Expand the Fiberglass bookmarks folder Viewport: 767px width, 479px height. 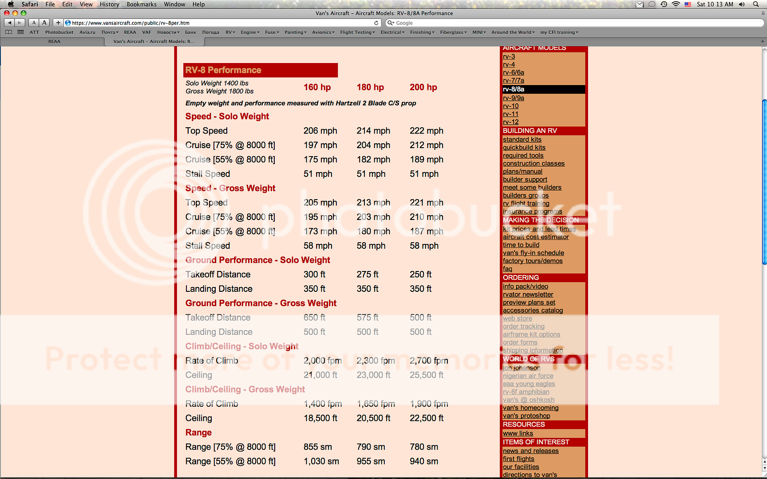[453, 32]
